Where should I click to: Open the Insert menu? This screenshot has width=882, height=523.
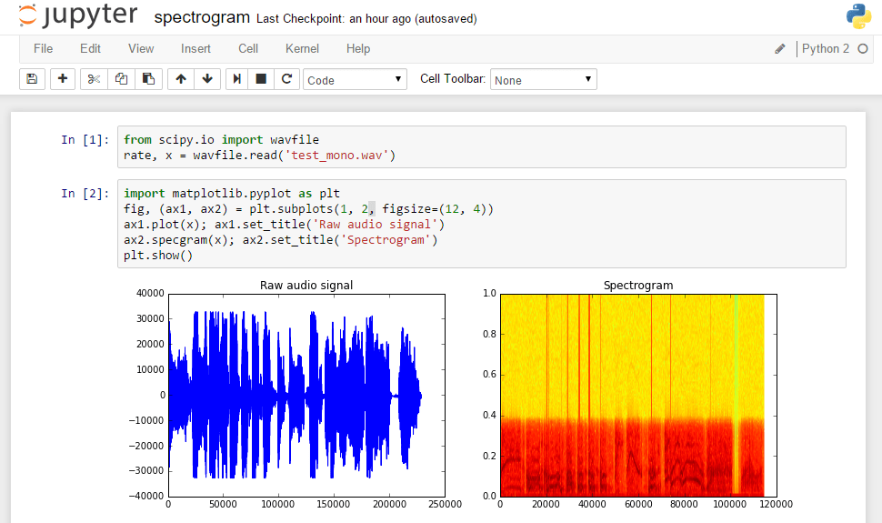[195, 48]
